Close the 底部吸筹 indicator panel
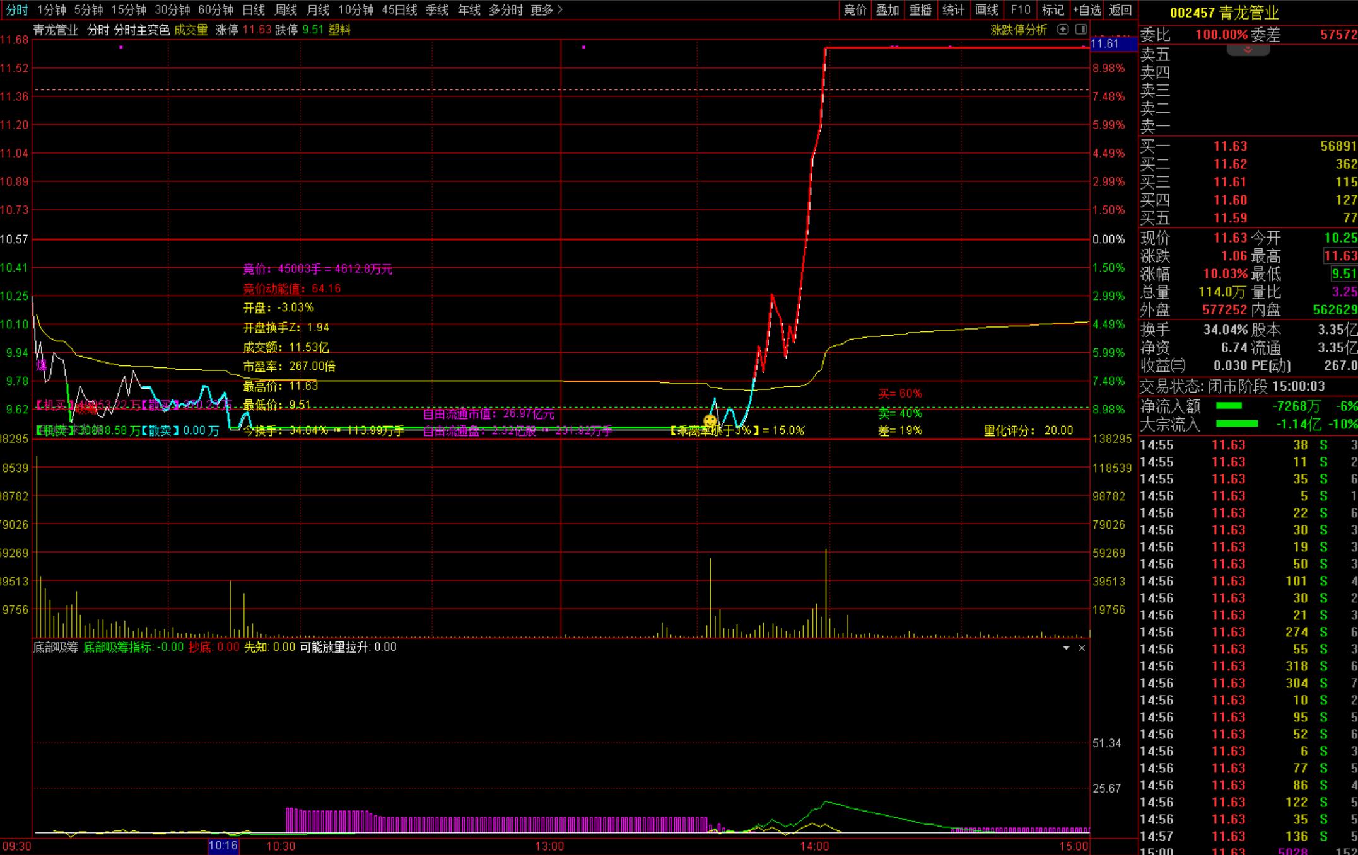Screen dimensions: 1358x855 click(x=1082, y=648)
